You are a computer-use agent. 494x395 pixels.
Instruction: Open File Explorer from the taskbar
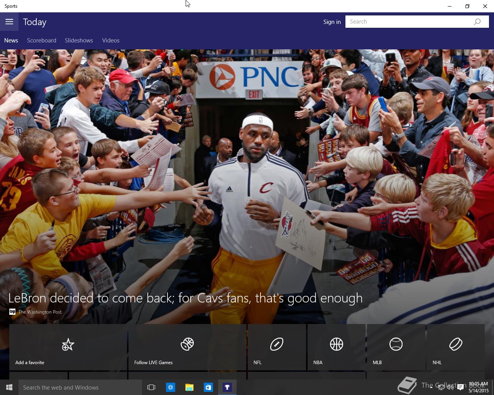tap(189, 387)
